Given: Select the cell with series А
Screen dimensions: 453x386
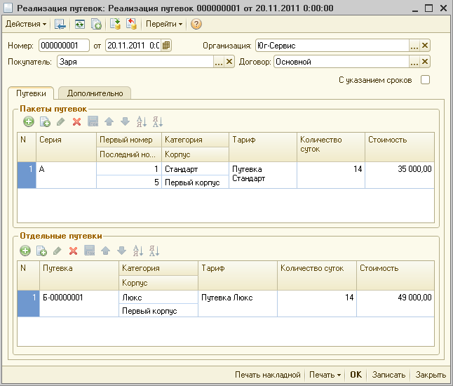Looking at the screenshot, I should pyautogui.click(x=66, y=175).
